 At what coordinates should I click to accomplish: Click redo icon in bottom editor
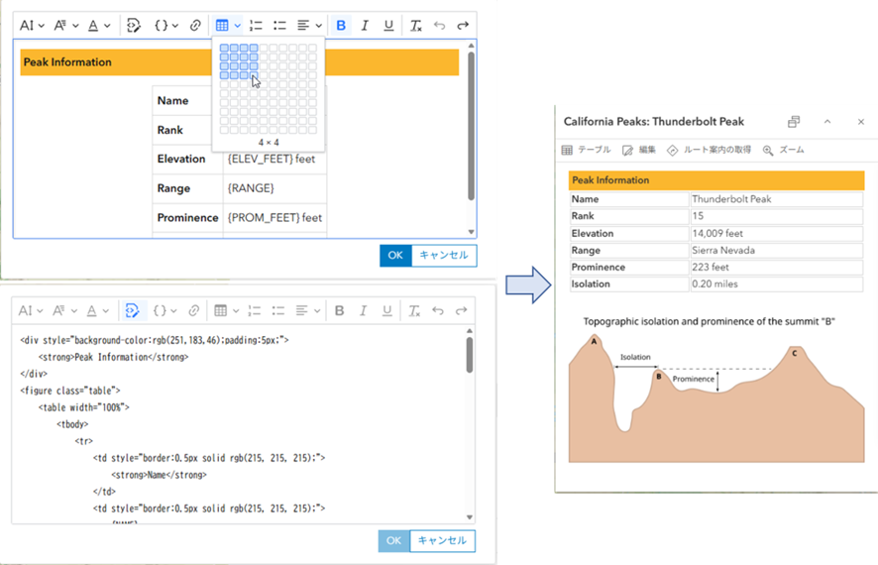click(x=461, y=311)
